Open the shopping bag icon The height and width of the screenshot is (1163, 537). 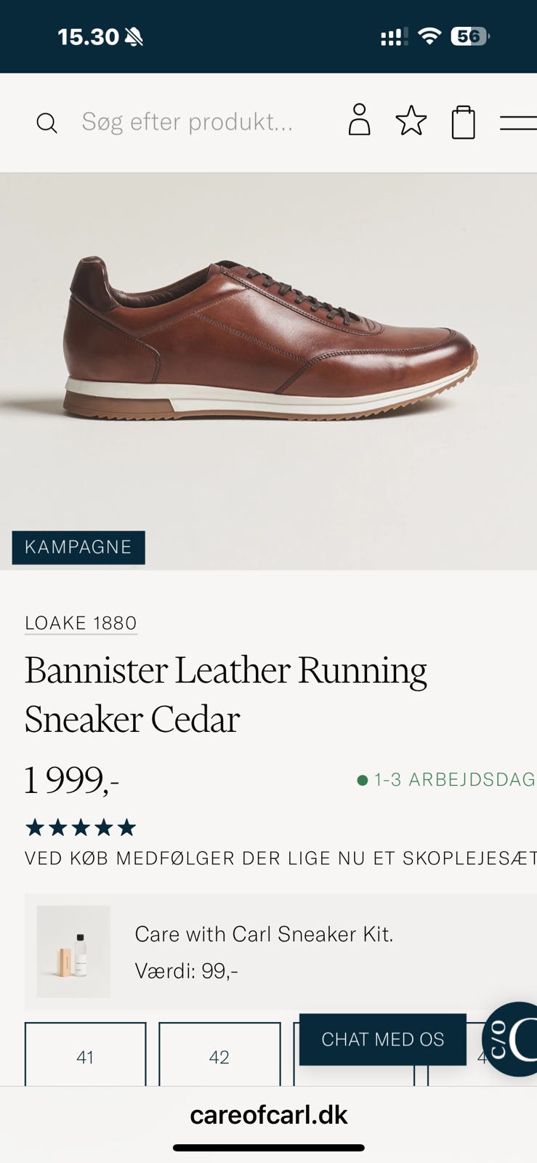[x=463, y=122]
